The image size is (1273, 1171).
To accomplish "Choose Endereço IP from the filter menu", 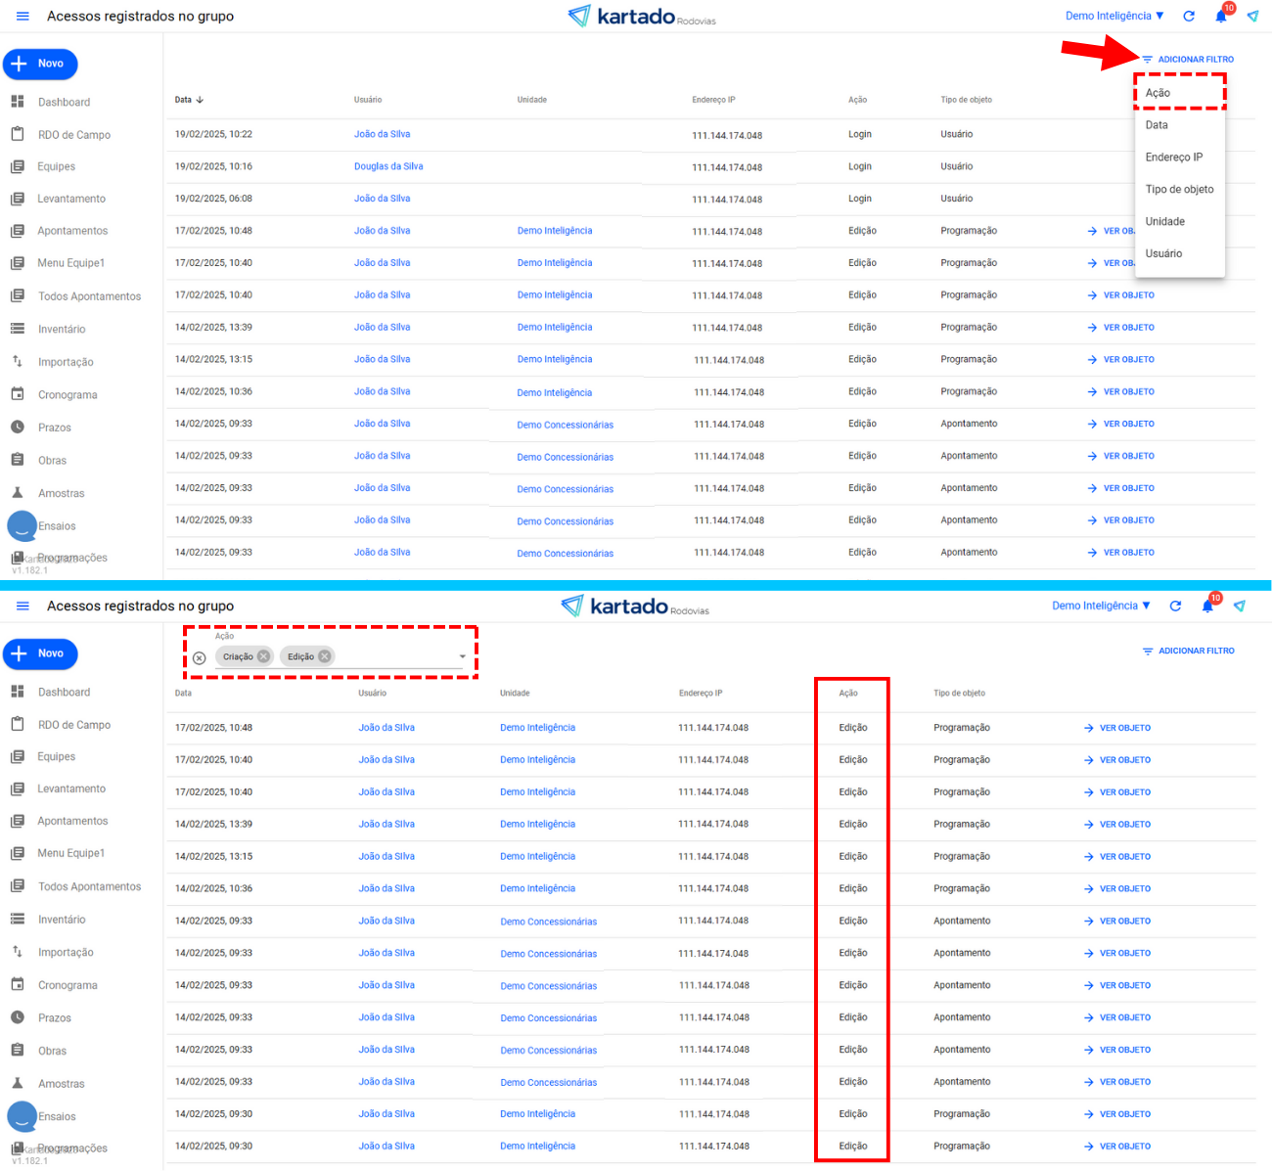I will point(1174,158).
